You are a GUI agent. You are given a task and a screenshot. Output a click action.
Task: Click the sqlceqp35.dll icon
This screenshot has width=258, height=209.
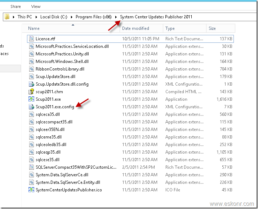[x=31, y=152]
